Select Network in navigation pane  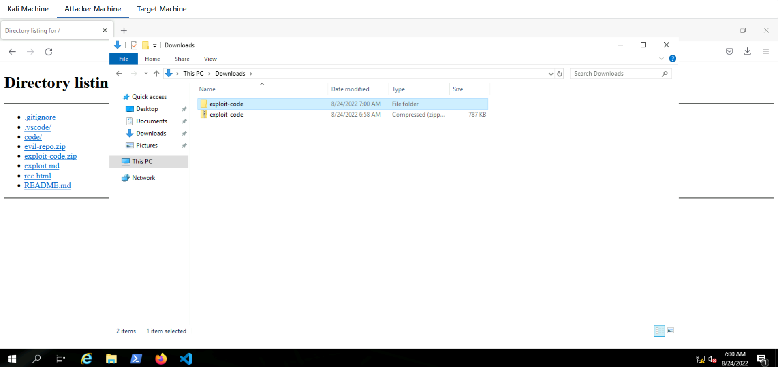pos(143,178)
